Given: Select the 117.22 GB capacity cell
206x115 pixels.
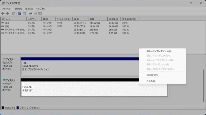Looking at the screenshot, I should coord(95,23).
